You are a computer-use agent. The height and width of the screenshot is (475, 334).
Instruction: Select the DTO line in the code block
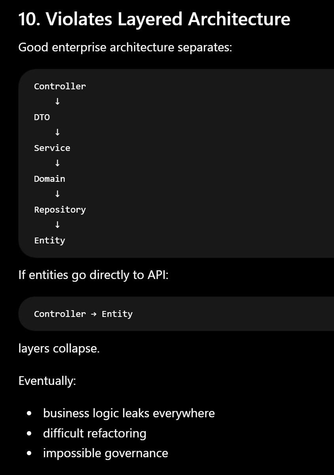[x=42, y=117]
